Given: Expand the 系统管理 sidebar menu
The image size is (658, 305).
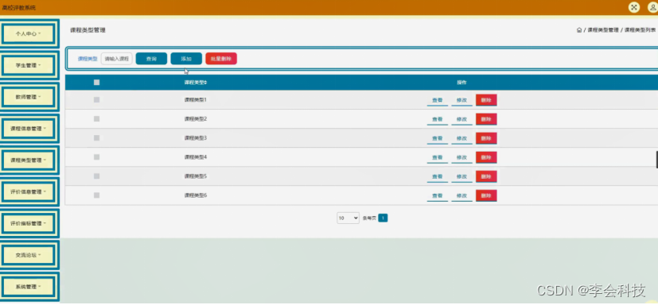Looking at the screenshot, I should pos(29,287).
